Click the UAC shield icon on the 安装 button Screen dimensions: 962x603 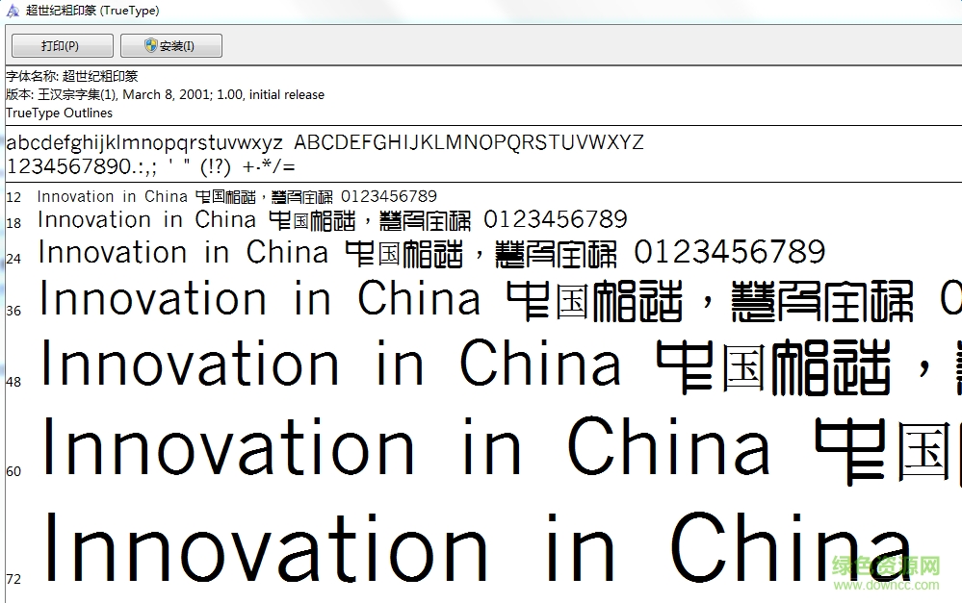[x=151, y=45]
